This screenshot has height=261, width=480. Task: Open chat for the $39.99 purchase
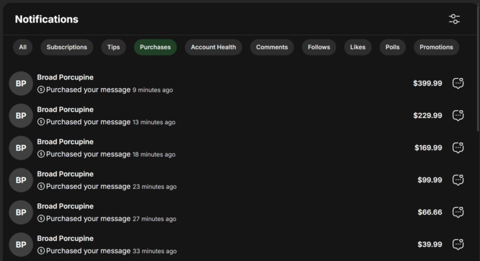458,244
